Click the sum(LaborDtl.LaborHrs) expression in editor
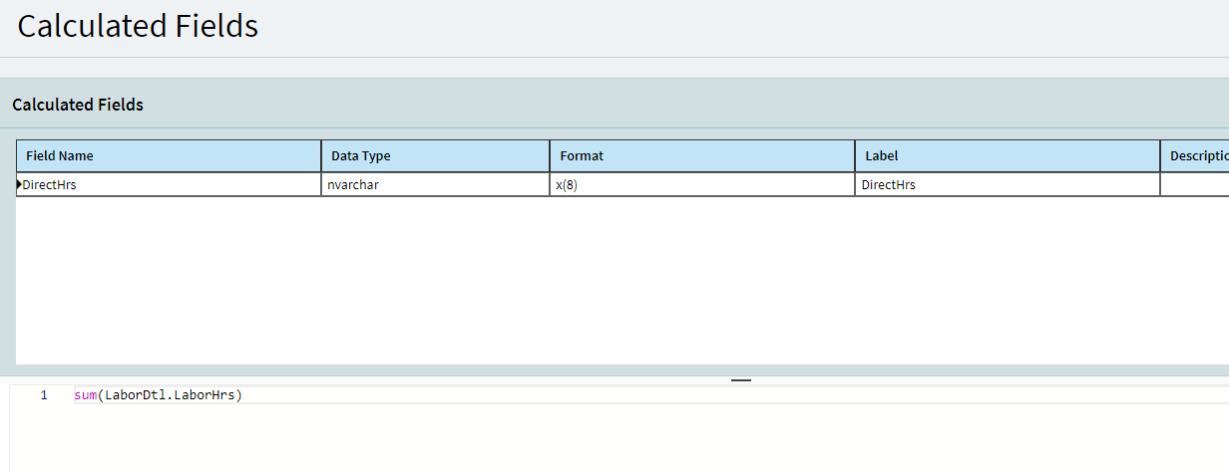The image size is (1229, 472). (x=159, y=395)
